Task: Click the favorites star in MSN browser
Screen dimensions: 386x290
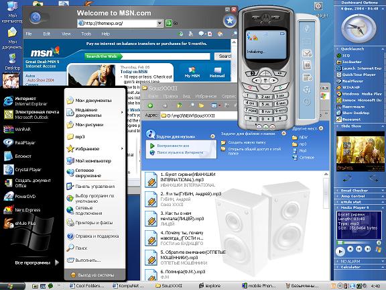Action: pos(229,20)
